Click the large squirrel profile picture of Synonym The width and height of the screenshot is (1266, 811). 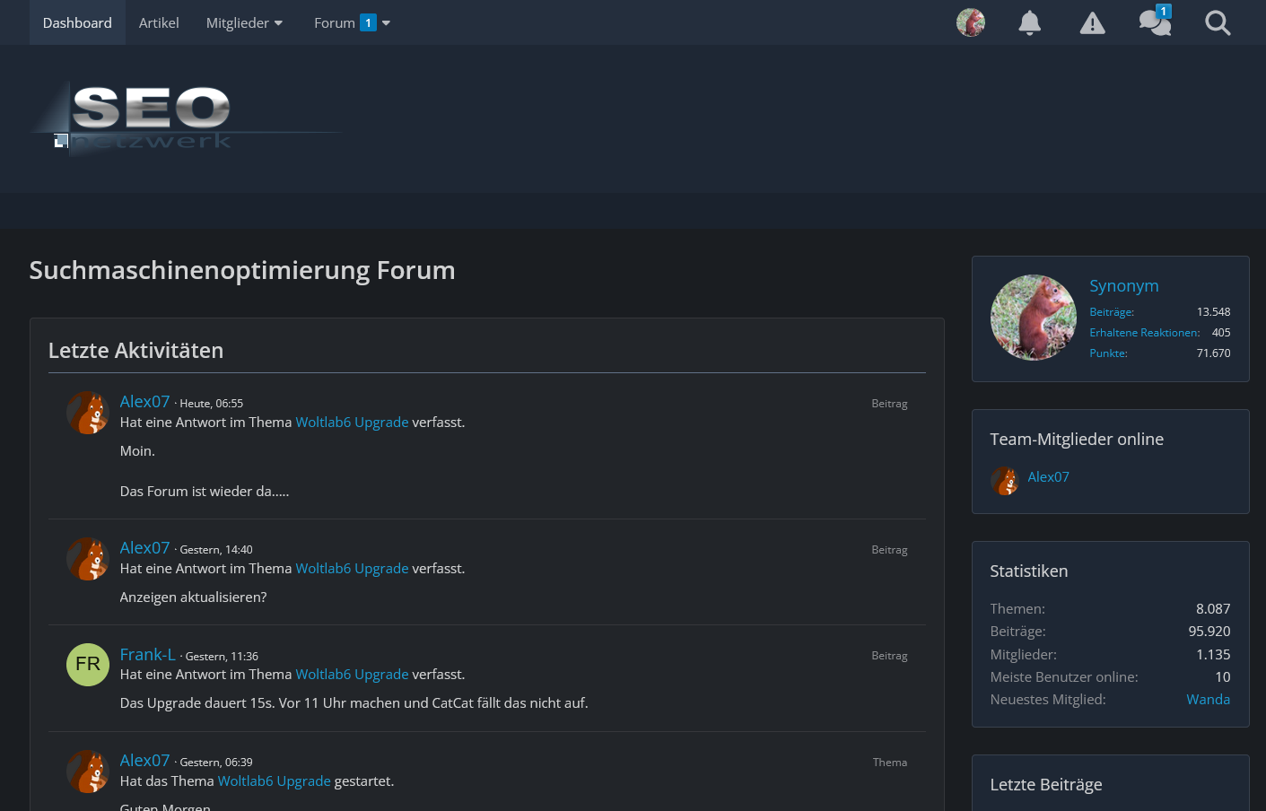1033,318
